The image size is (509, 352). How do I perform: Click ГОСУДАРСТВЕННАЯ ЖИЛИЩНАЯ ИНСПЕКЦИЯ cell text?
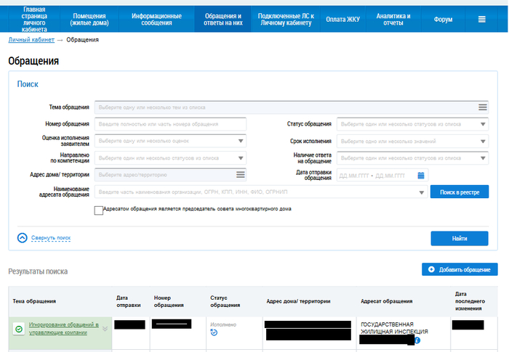tap(394, 328)
